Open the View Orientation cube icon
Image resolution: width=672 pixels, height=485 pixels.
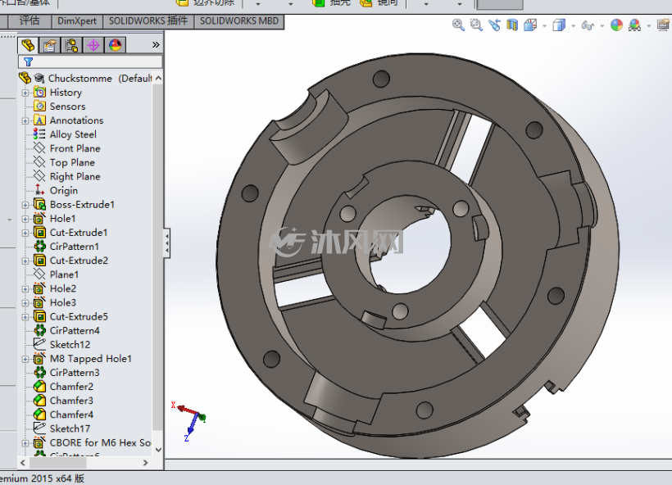530,25
